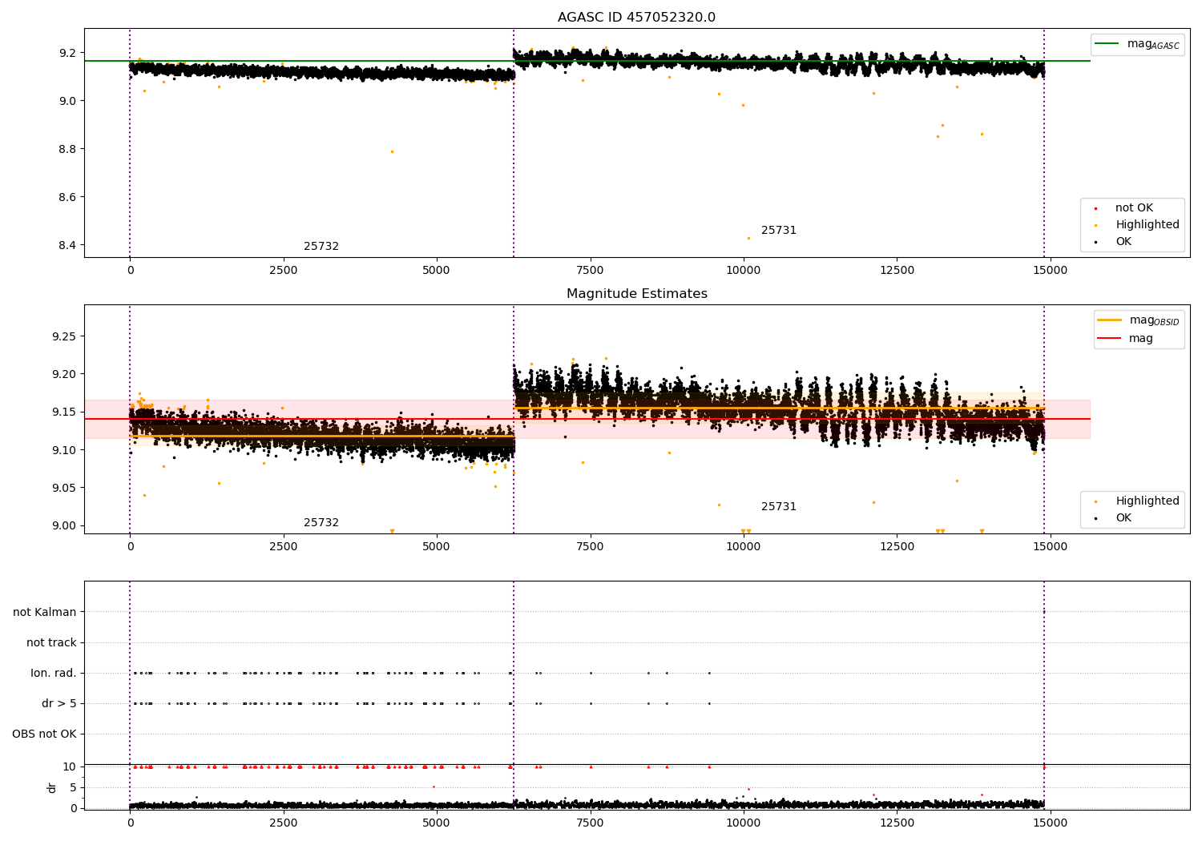Click the red 'not OK' legend marker
Viewport: 1202px width, 841px height.
(x=1095, y=208)
